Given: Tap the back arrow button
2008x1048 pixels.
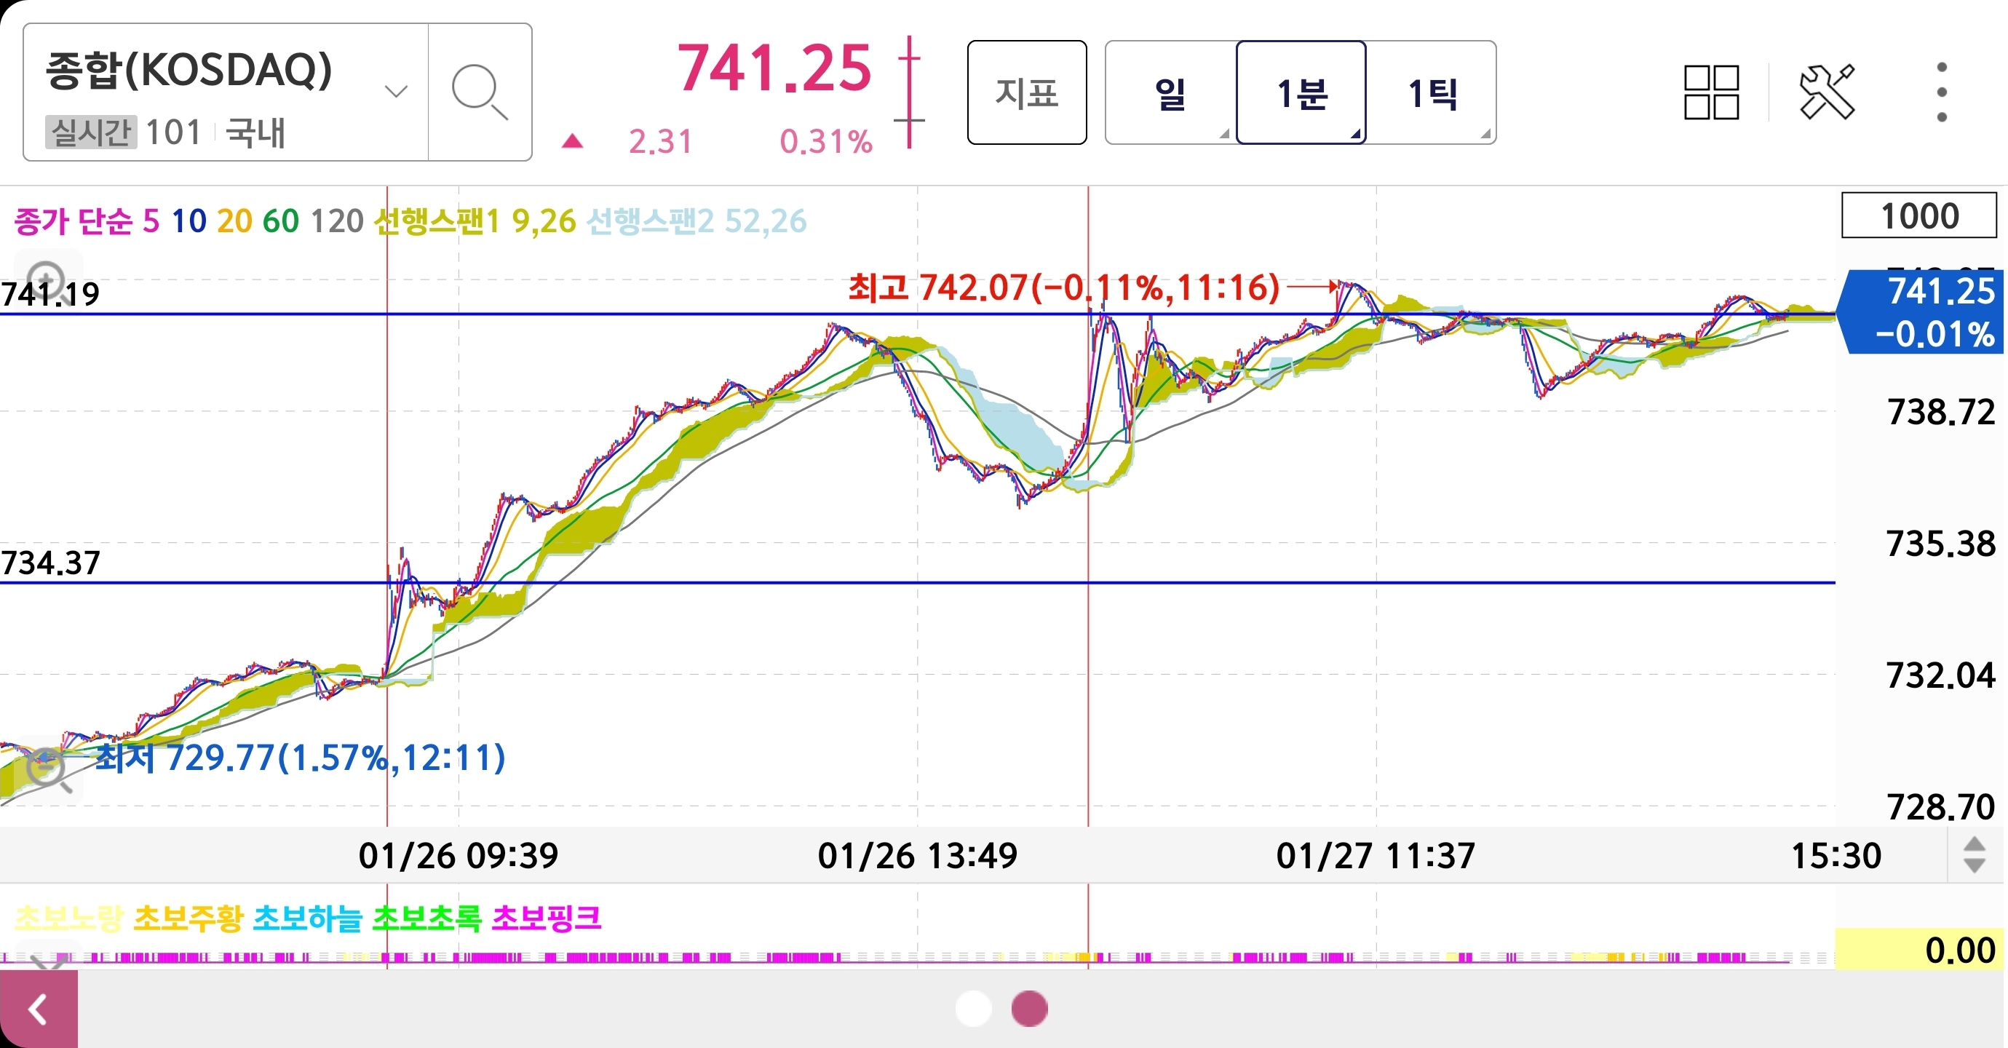Looking at the screenshot, I should coord(38,1009).
